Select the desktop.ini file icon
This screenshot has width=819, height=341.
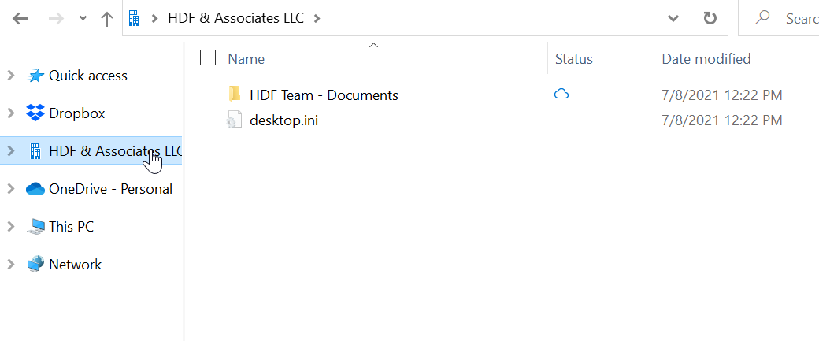234,120
